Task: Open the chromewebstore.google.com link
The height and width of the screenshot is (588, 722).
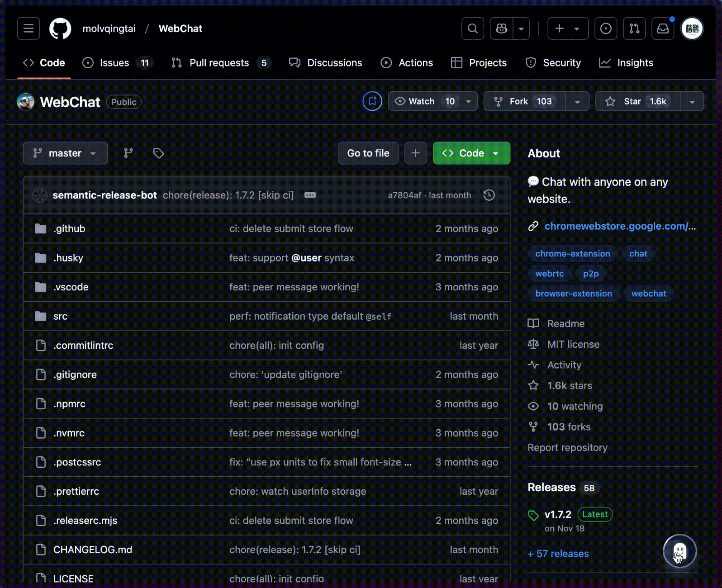Action: click(620, 226)
